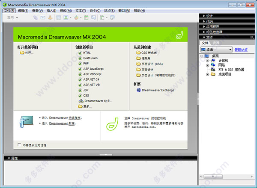
Task: Open the 文本(T) menu
Action: pyautogui.click(x=81, y=11)
